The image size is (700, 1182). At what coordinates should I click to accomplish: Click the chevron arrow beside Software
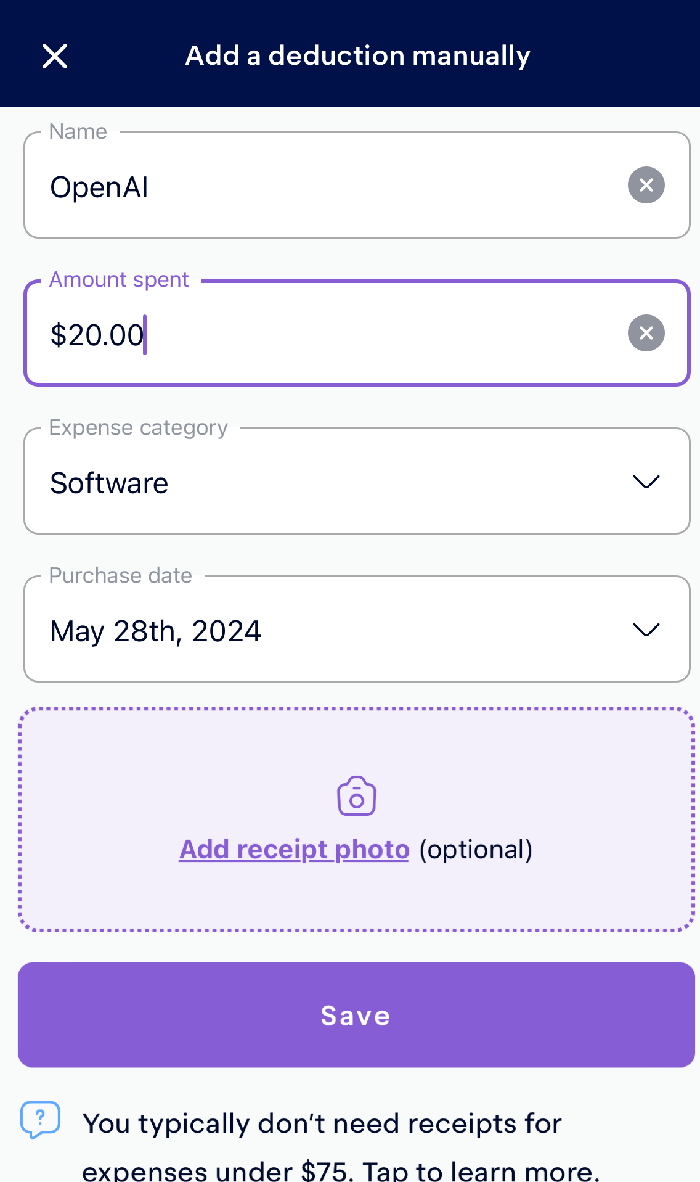point(646,482)
